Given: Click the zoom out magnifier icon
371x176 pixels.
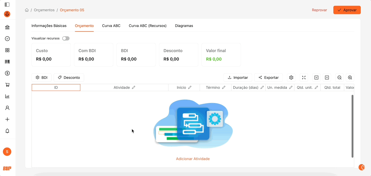Looking at the screenshot, I should point(339,78).
